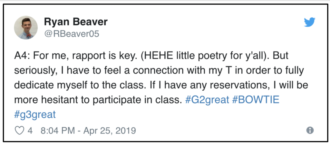Follow the #G2great hashtag link
330x145 pixels.
(x=207, y=100)
